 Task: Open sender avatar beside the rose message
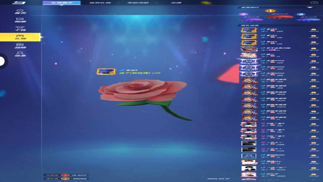click(x=106, y=72)
